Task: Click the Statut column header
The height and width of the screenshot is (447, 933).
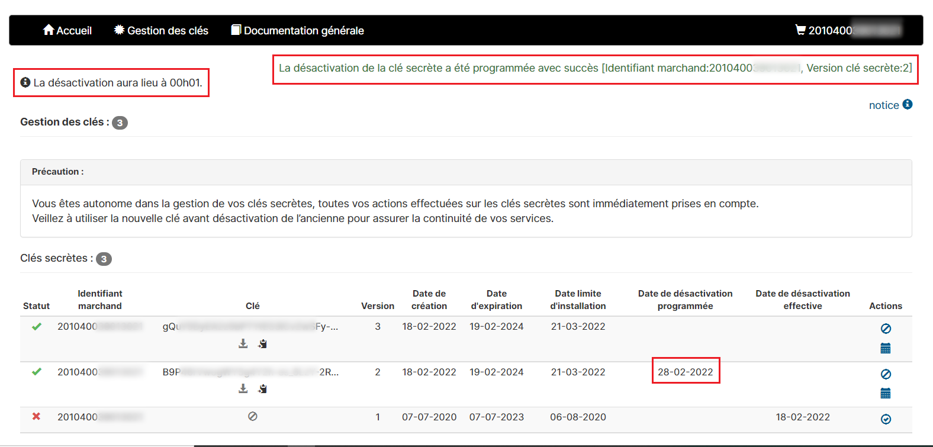Action: pyautogui.click(x=36, y=306)
